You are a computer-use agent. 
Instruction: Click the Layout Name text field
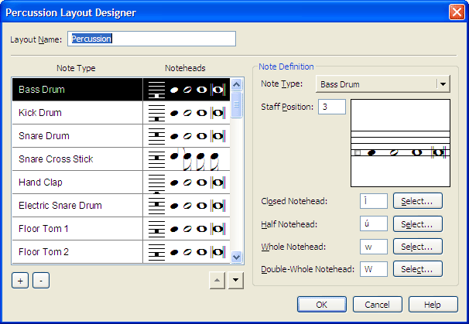click(152, 39)
